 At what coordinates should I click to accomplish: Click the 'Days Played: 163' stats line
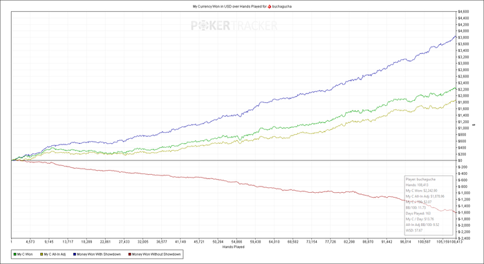tap(418, 214)
